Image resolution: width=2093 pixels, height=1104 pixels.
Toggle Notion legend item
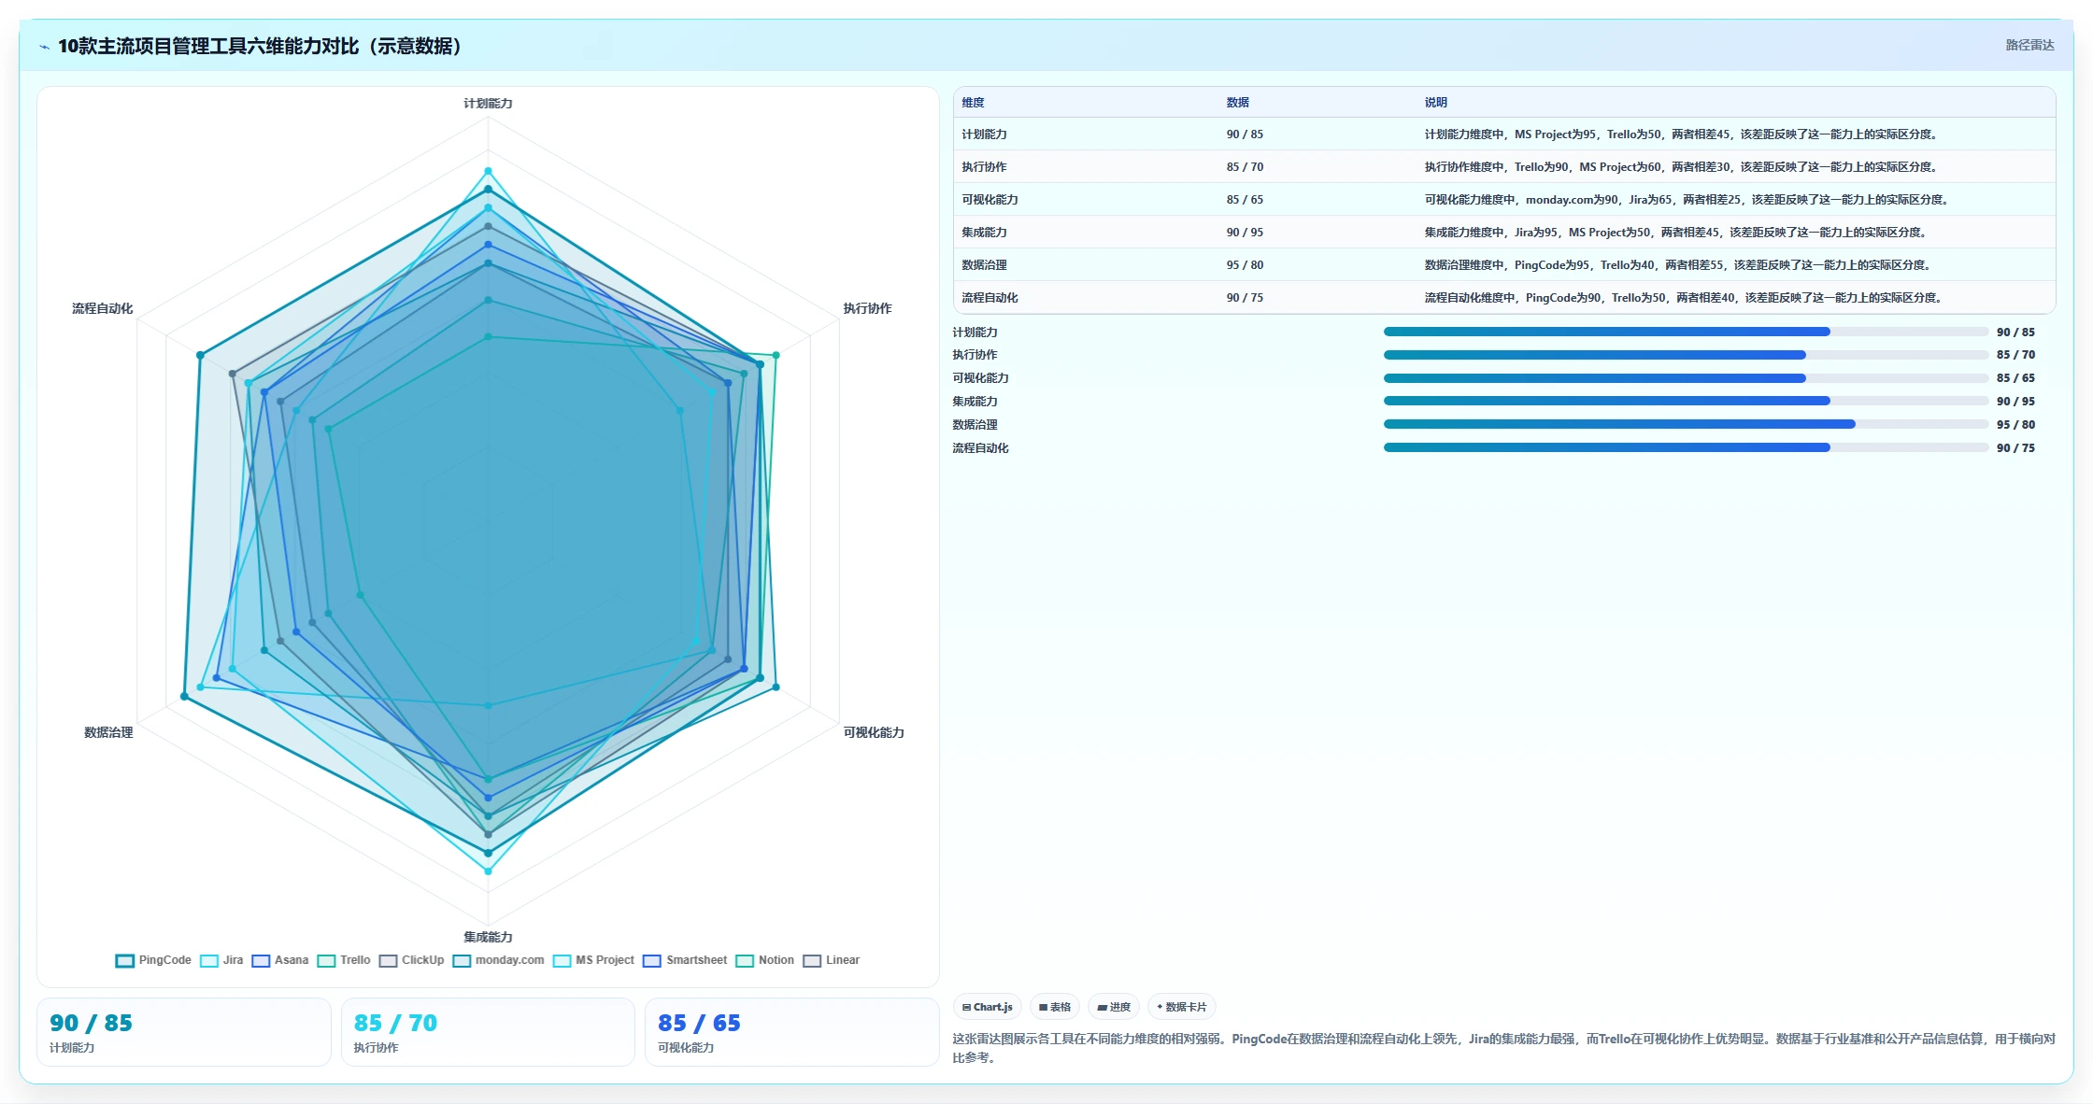(x=765, y=960)
